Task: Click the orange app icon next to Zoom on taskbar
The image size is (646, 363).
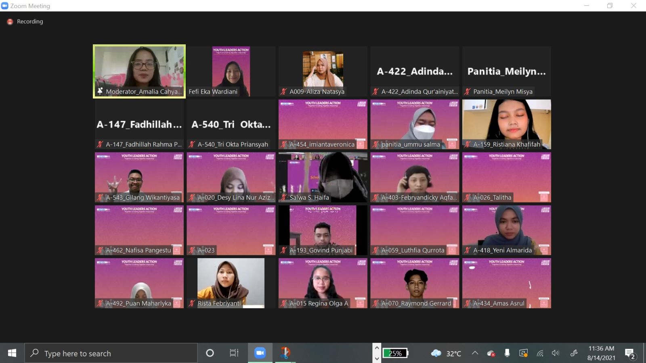Action: [286, 353]
